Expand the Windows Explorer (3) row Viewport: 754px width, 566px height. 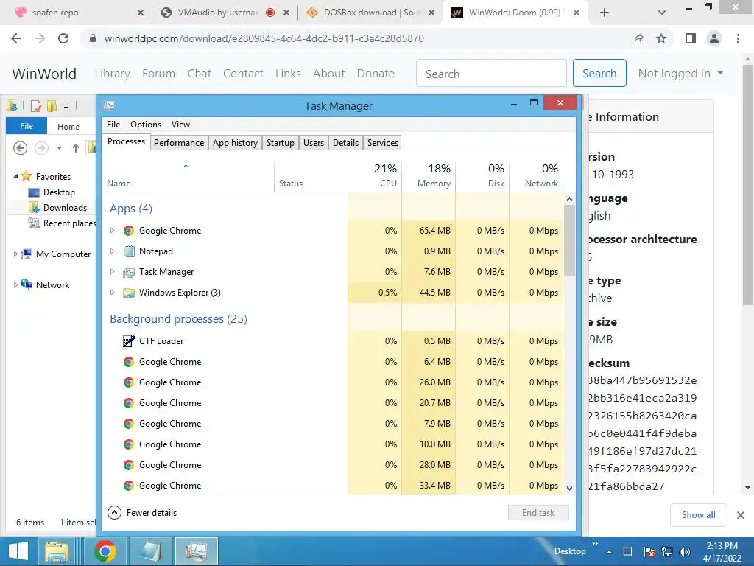tap(112, 293)
